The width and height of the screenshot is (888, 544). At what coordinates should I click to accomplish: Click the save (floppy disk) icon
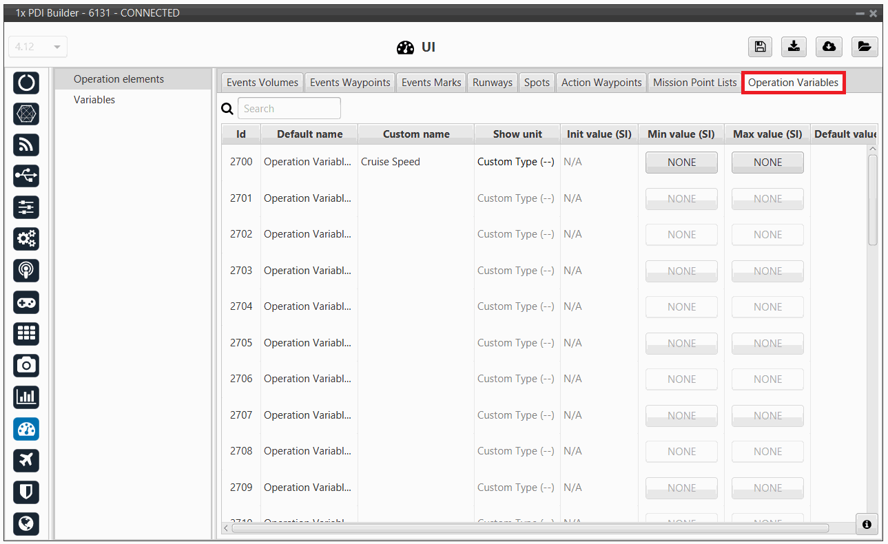(760, 46)
